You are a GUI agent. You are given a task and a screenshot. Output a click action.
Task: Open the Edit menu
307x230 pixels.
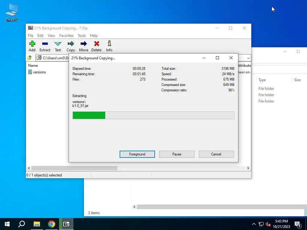[x=40, y=36]
